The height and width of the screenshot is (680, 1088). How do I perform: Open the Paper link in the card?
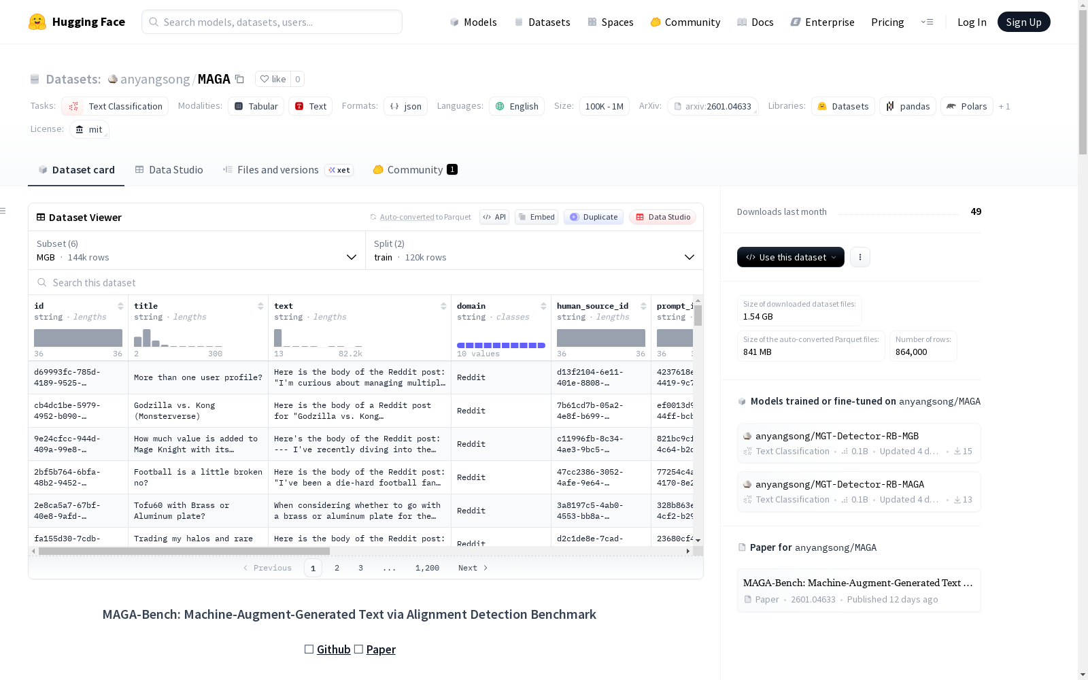[381, 649]
